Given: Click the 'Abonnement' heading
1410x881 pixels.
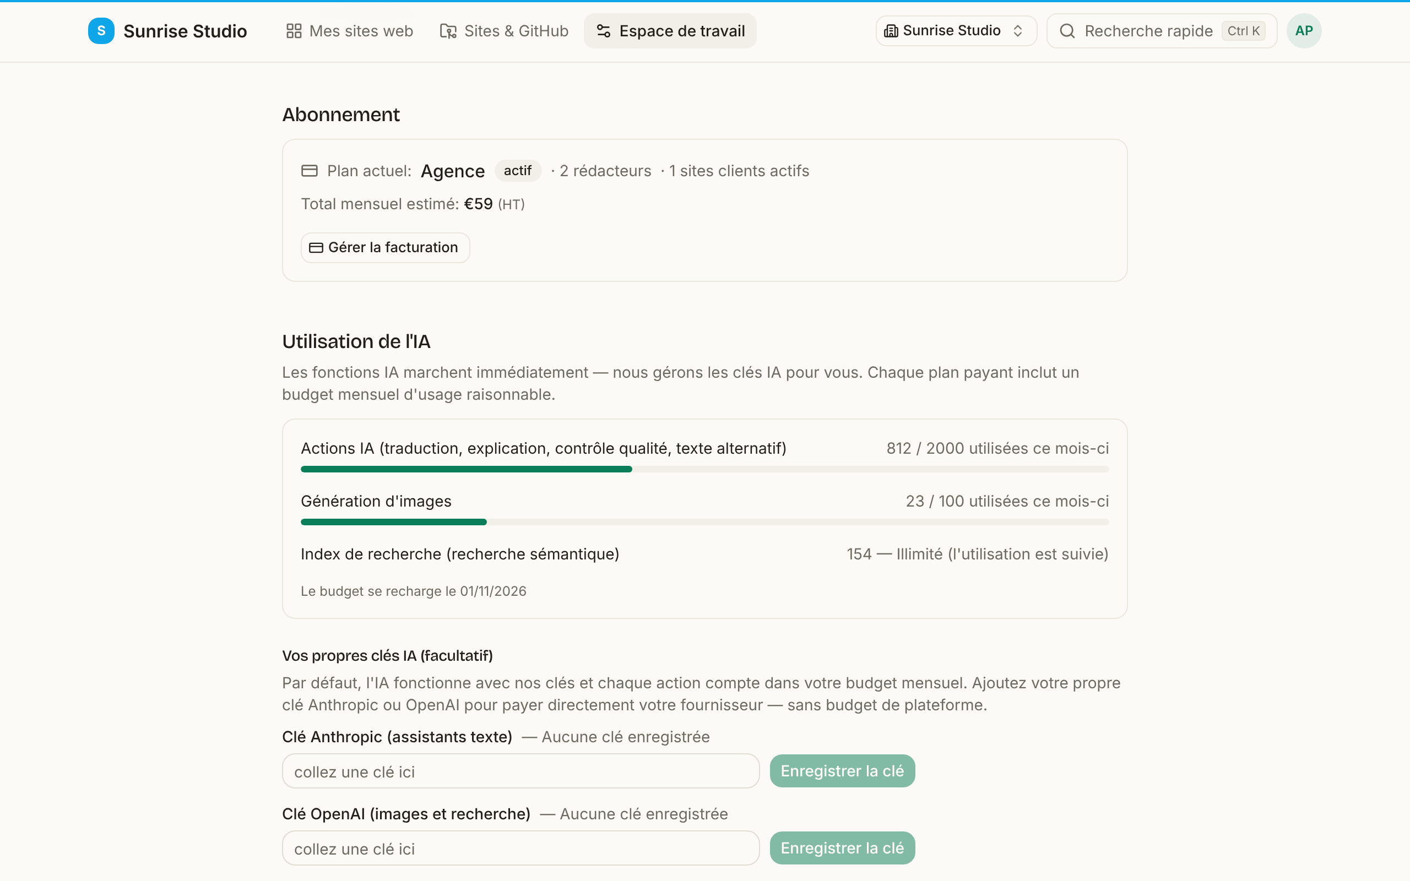Looking at the screenshot, I should point(341,115).
